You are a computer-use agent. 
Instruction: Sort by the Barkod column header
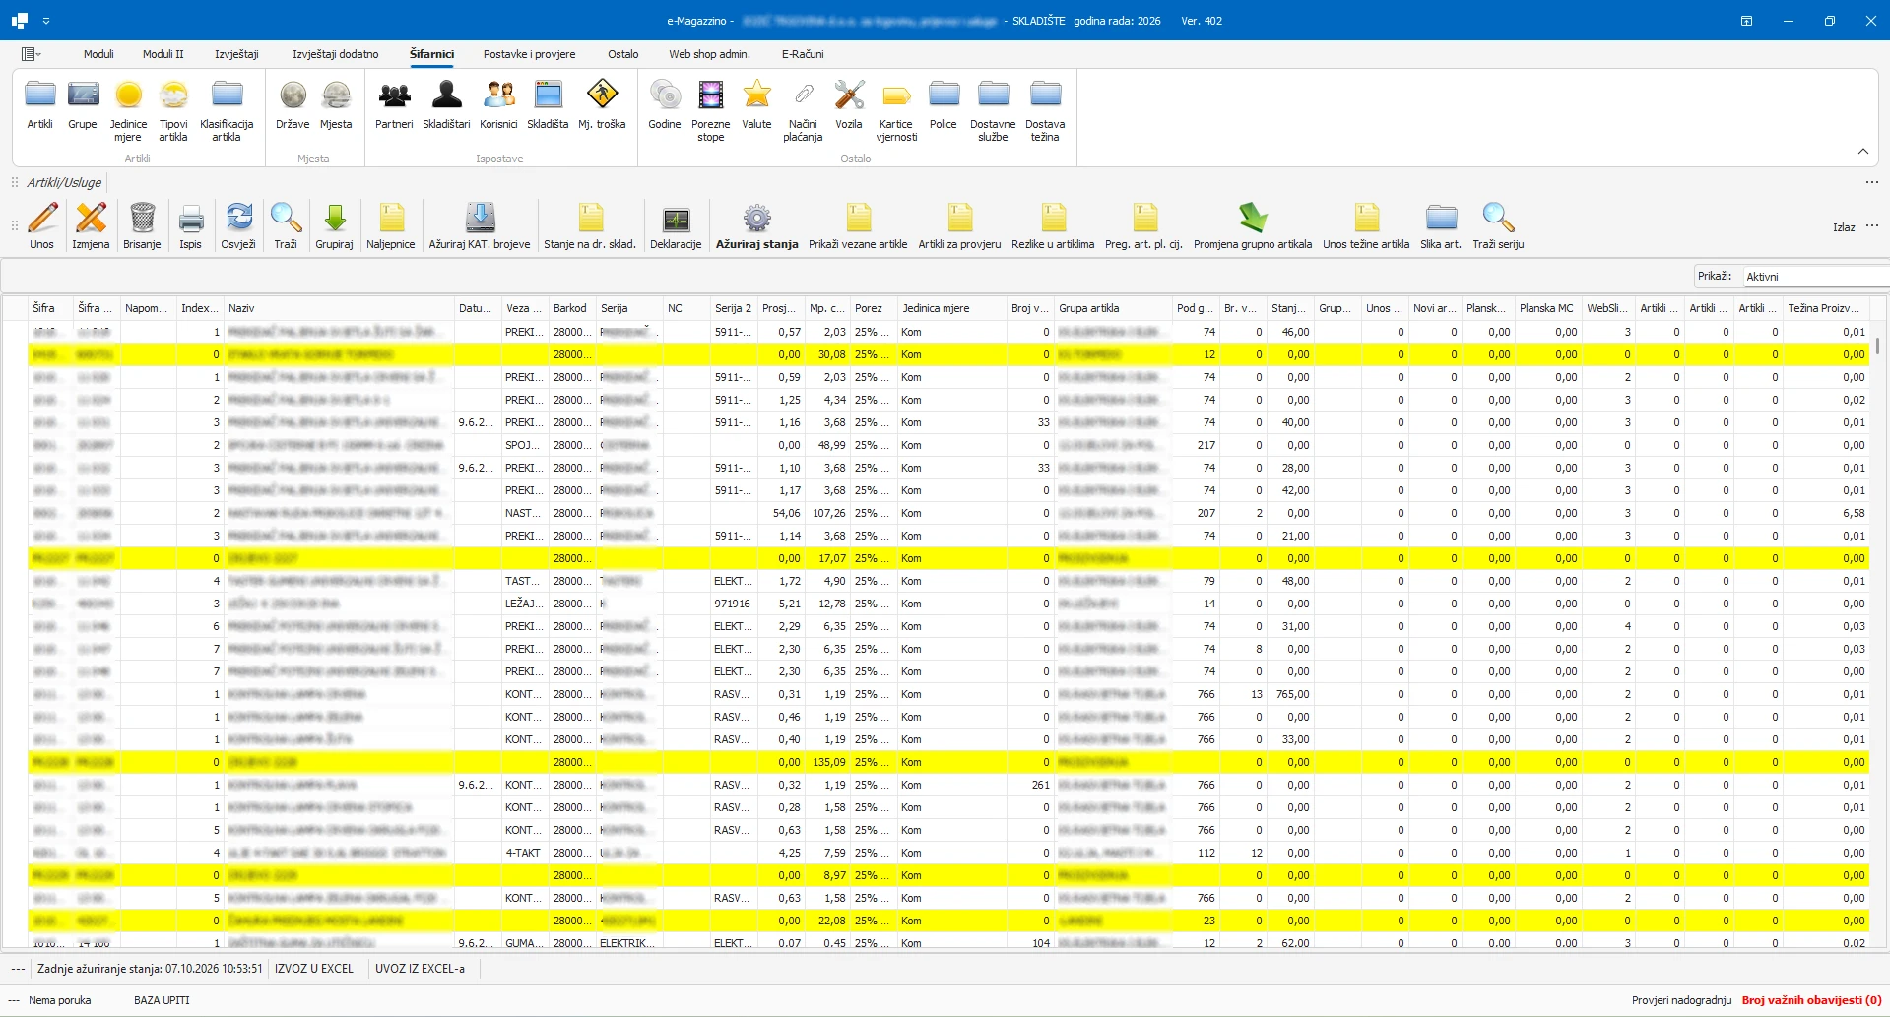(x=572, y=308)
